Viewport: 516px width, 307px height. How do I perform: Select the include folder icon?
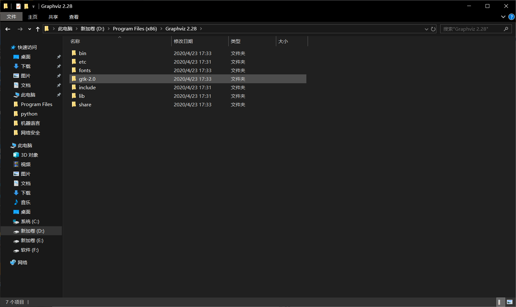pos(74,87)
